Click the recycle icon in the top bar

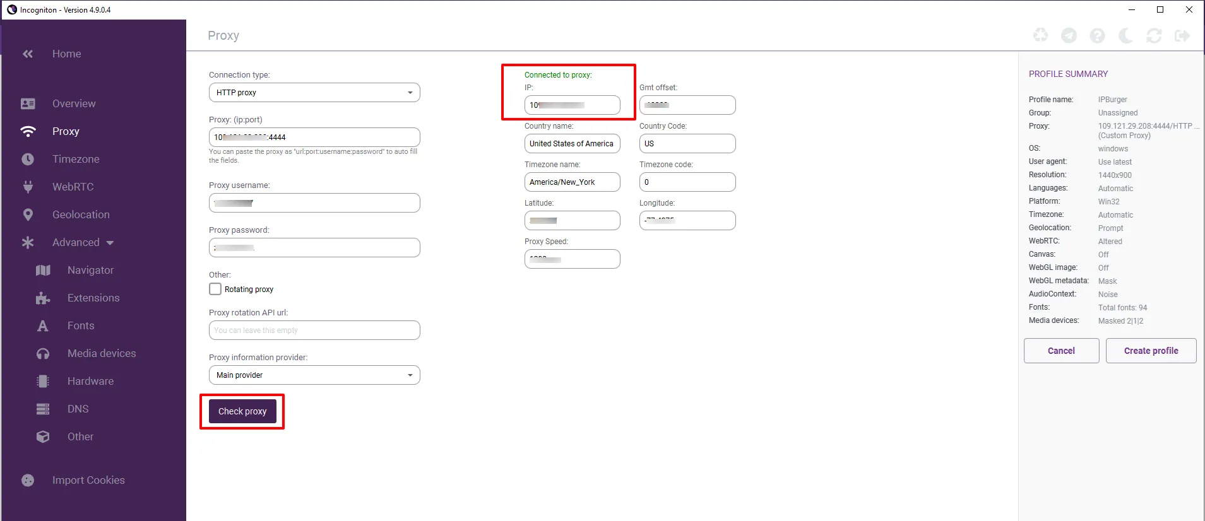click(1040, 35)
